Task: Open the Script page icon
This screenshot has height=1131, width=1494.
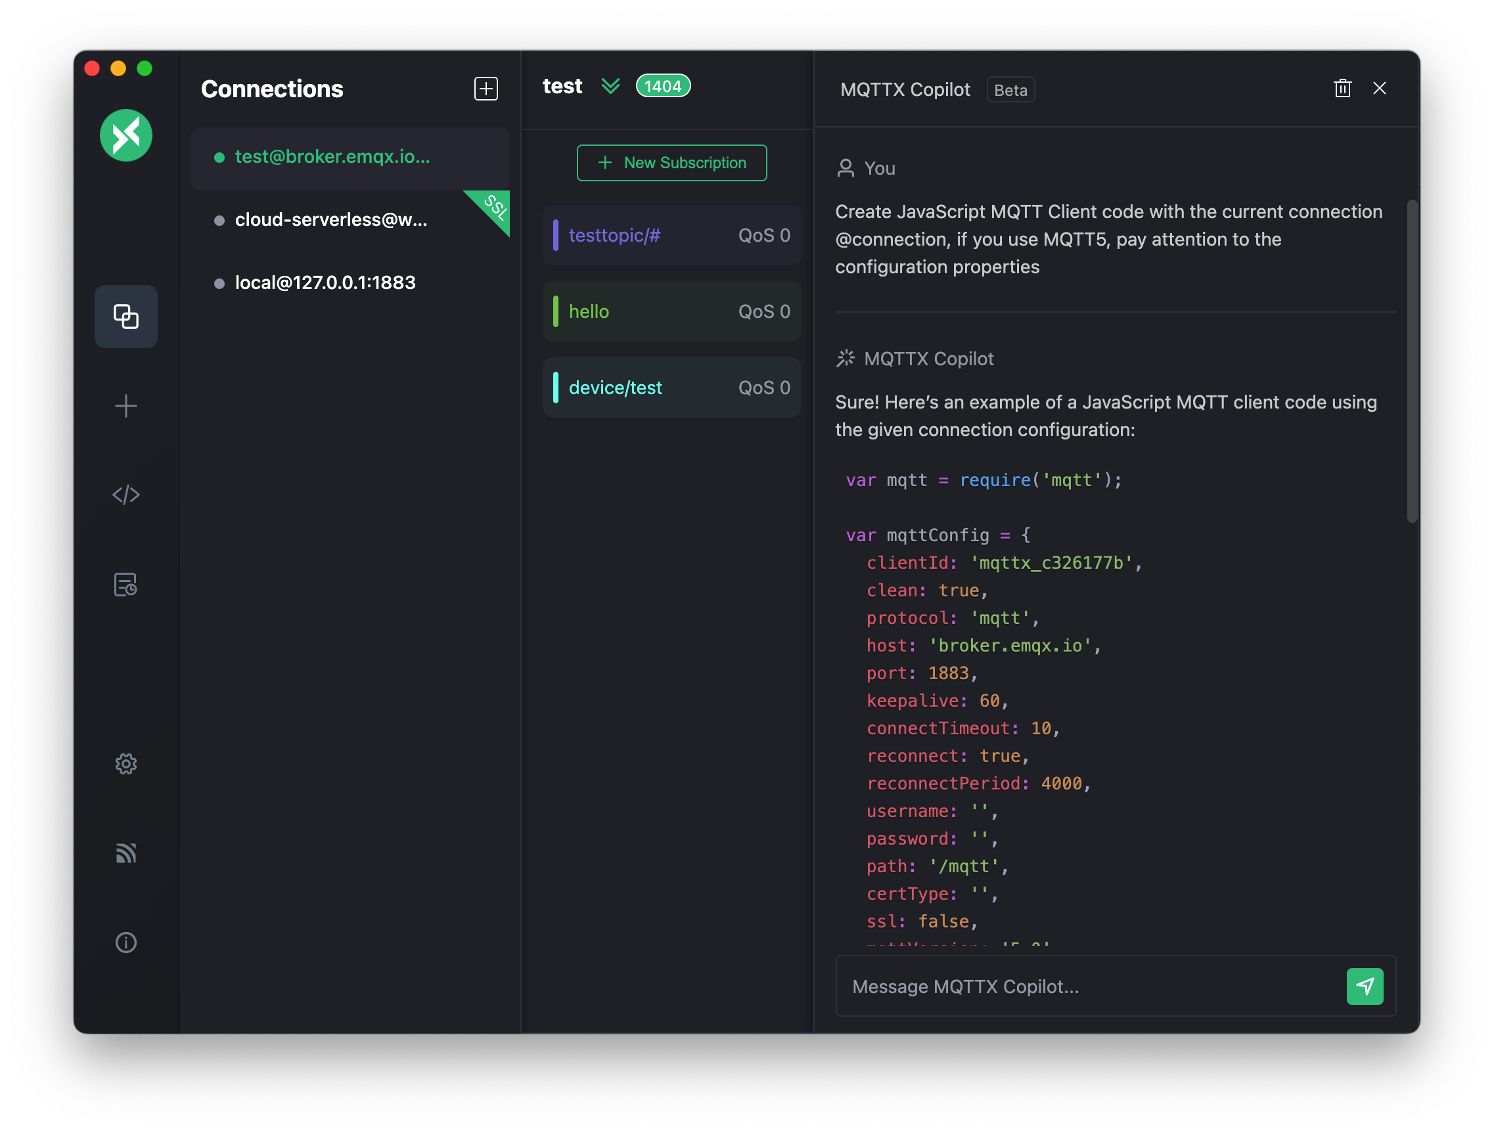Action: pyautogui.click(x=125, y=495)
